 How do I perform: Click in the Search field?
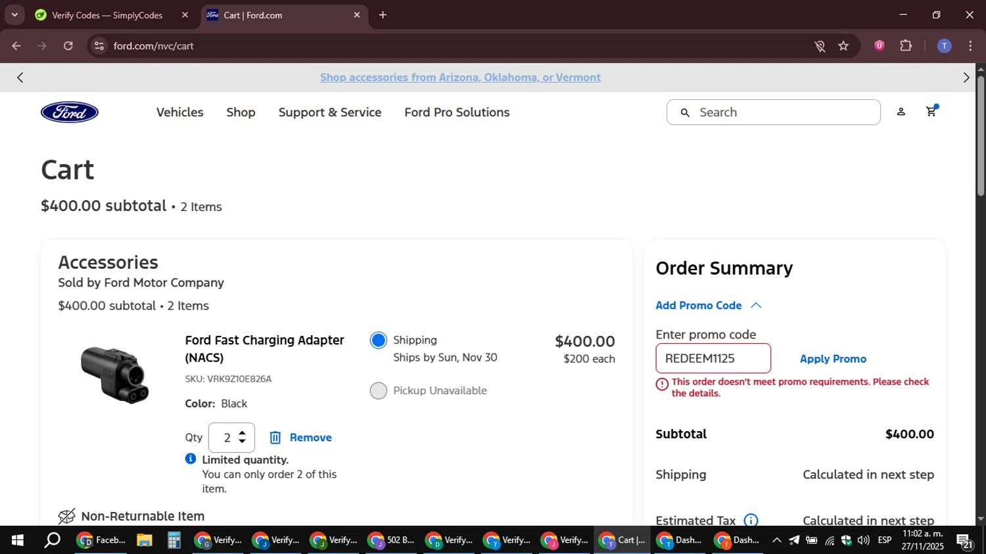click(x=774, y=112)
